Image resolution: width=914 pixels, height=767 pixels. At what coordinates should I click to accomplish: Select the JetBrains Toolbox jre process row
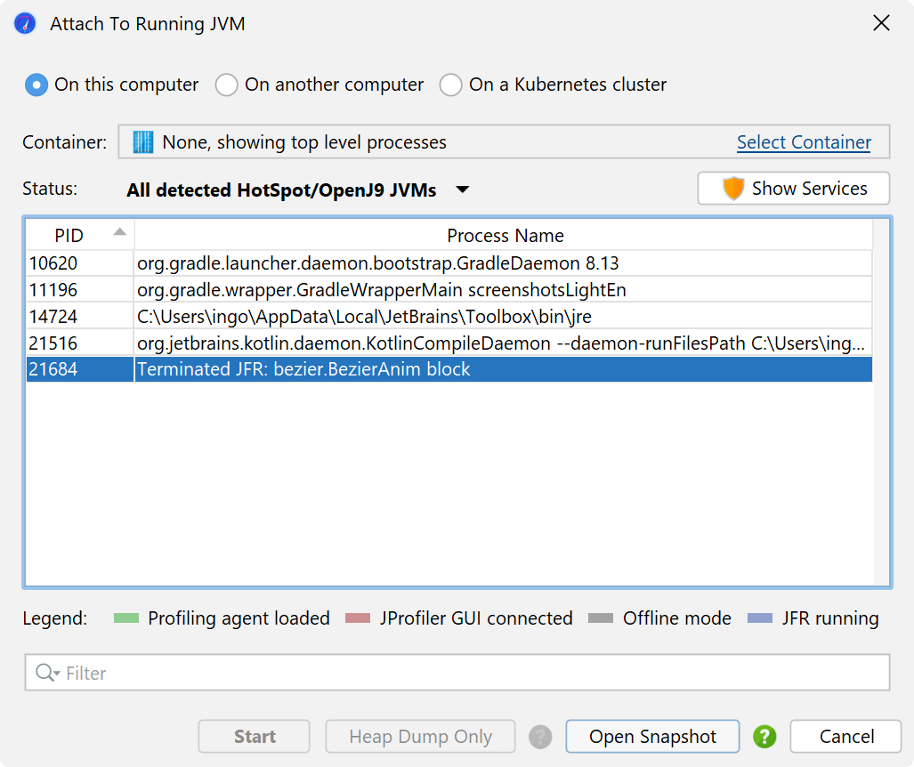[449, 317]
